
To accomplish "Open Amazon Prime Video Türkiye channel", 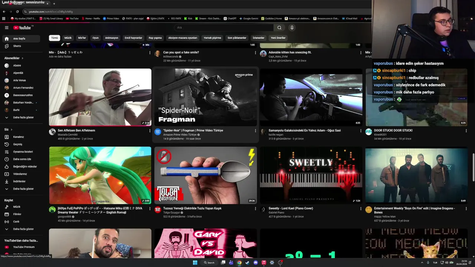I will tap(180, 135).
